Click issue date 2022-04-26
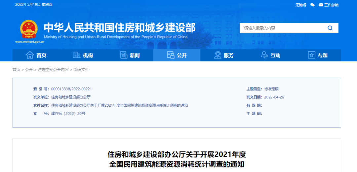Image resolution: width=357 pixels, height=172 pixels. [x=274, y=97]
